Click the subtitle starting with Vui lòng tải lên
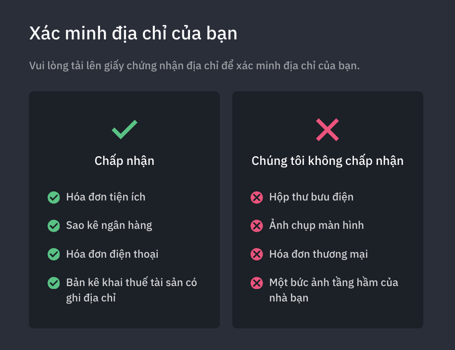455x350 pixels. pyautogui.click(x=194, y=66)
